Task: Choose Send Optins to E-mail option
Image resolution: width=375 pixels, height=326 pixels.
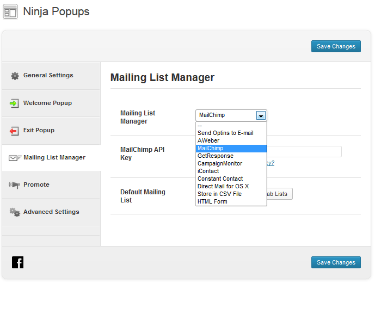Action: (x=231, y=133)
